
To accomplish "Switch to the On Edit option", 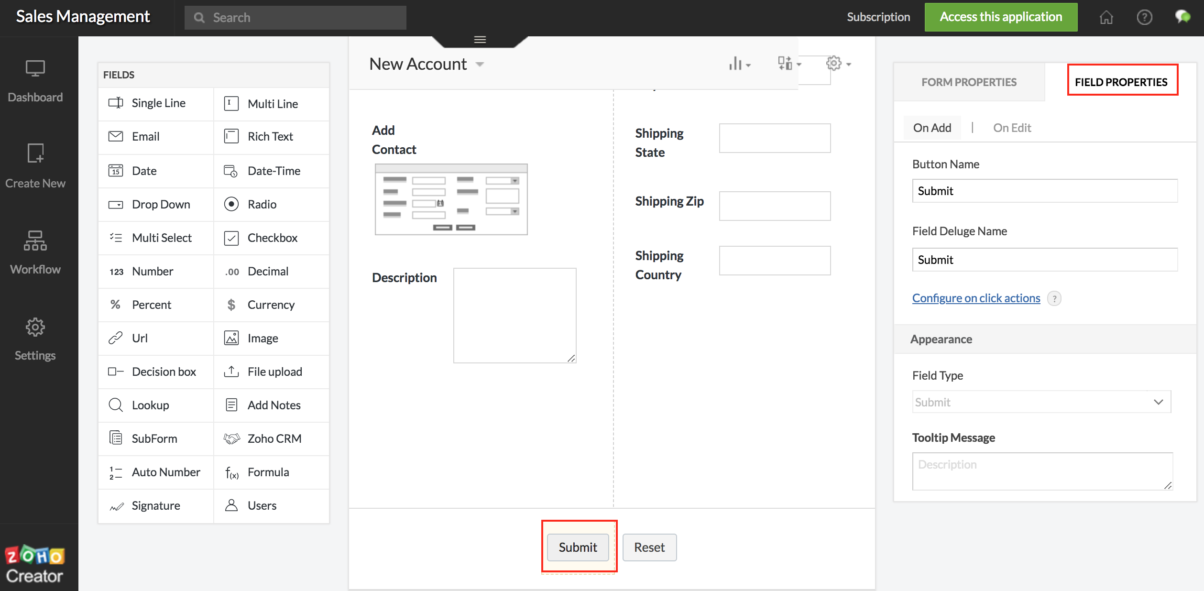I will (x=1012, y=128).
